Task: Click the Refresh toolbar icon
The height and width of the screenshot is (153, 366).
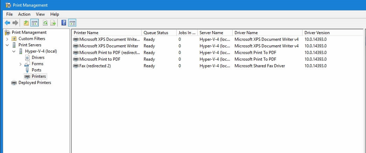Action: coord(45,23)
